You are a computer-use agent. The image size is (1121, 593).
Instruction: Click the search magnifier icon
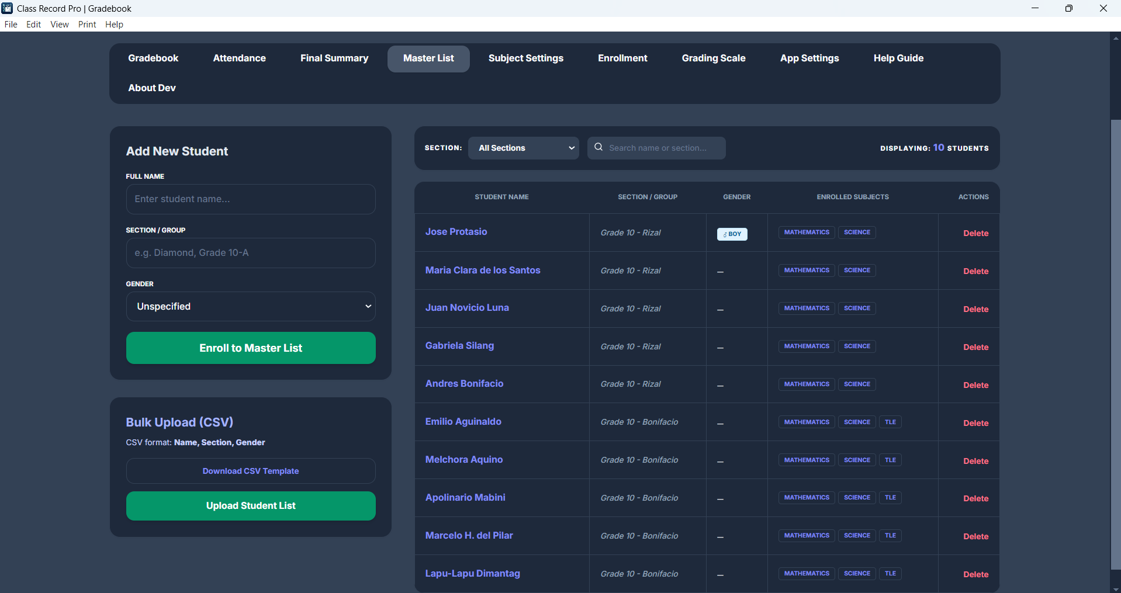pos(598,147)
